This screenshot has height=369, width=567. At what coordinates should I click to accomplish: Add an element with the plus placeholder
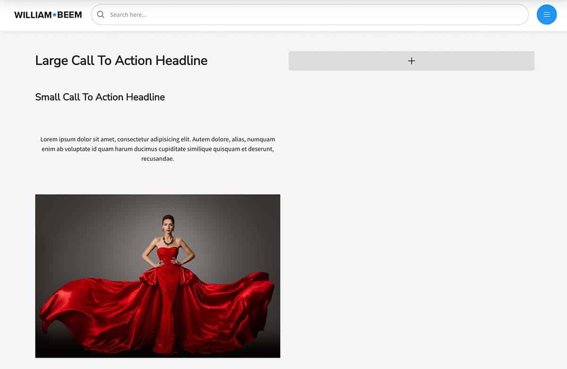point(412,61)
